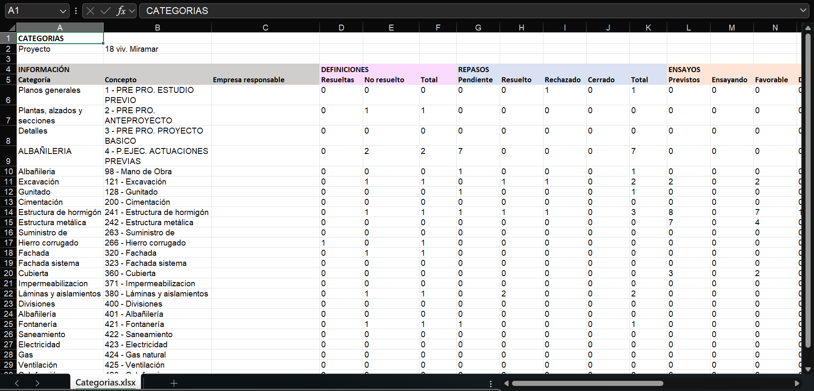Click the DEFINICIONES header cell
This screenshot has height=391, width=814.
coord(344,70)
